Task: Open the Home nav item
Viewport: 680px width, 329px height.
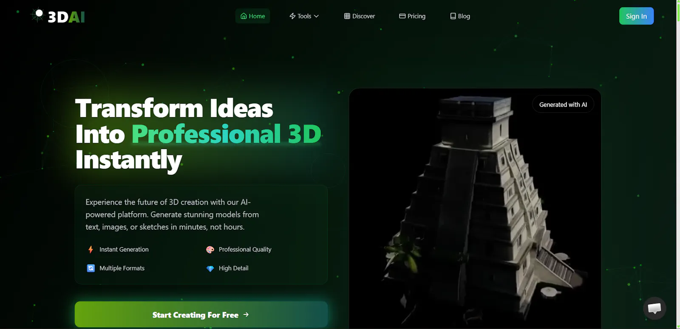Action: 252,16
